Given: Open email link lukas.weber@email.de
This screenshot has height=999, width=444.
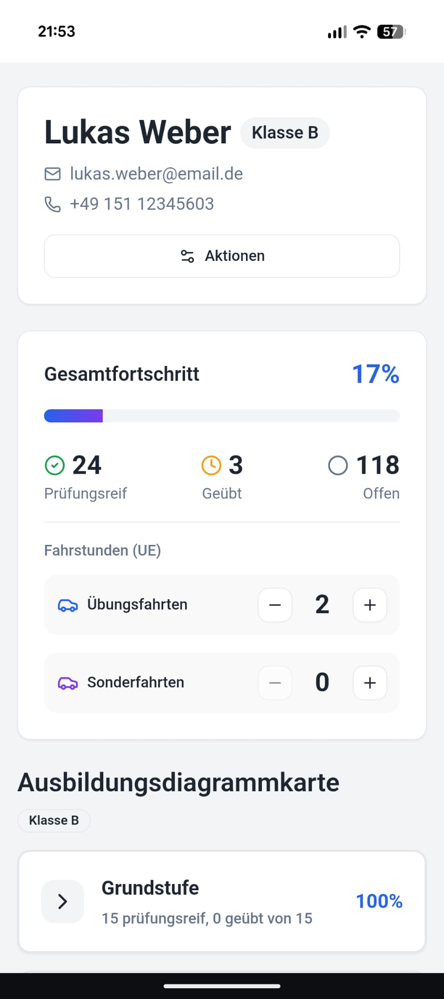Looking at the screenshot, I should tap(156, 174).
